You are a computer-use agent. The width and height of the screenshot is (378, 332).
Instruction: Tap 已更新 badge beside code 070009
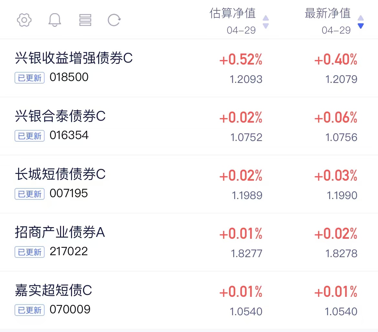click(30, 310)
